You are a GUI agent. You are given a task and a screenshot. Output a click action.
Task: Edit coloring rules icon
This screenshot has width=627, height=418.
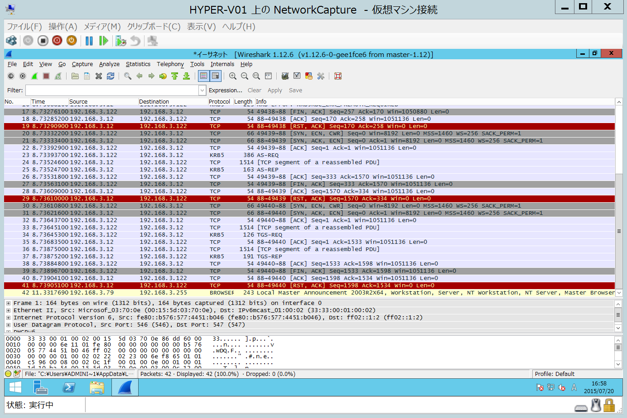point(309,76)
